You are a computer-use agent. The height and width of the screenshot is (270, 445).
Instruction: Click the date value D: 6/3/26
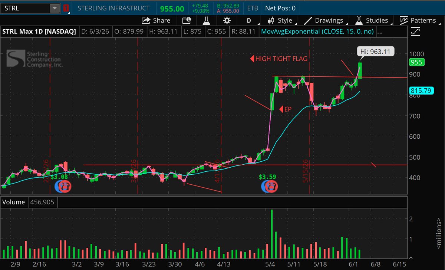tap(96, 32)
